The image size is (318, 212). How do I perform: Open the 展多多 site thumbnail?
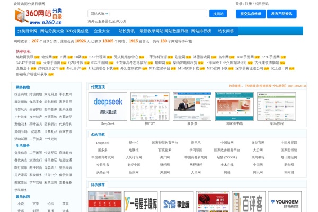tap(192, 107)
